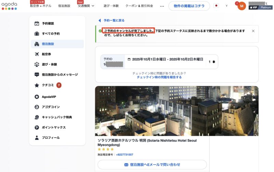
Task: Click the クチコミ star icon
Action: [37, 85]
